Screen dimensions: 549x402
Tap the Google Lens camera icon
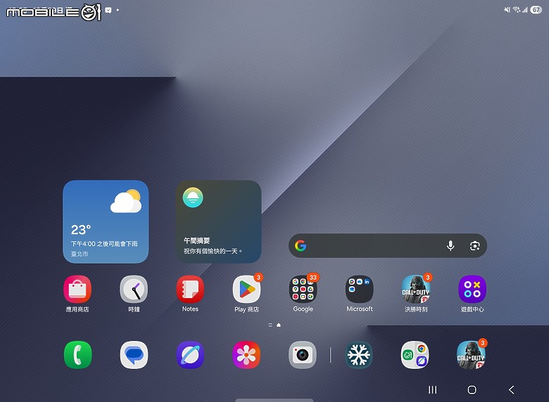click(475, 246)
